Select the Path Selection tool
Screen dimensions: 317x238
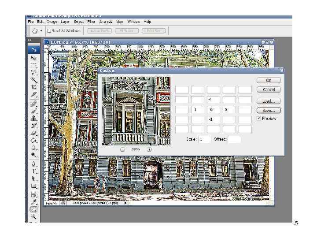point(33,178)
